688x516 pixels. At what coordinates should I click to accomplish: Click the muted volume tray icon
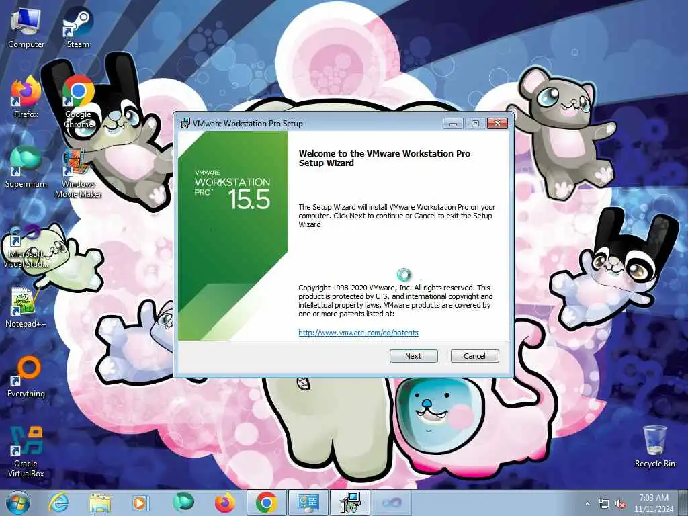(620, 504)
